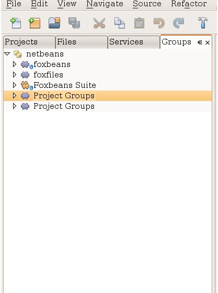Click the last Project Groups module icon
218x293 pixels.
pos(25,106)
